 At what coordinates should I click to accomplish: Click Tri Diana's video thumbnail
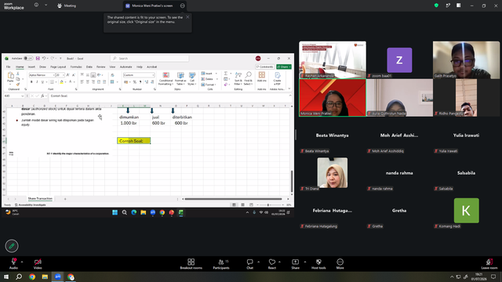333,172
